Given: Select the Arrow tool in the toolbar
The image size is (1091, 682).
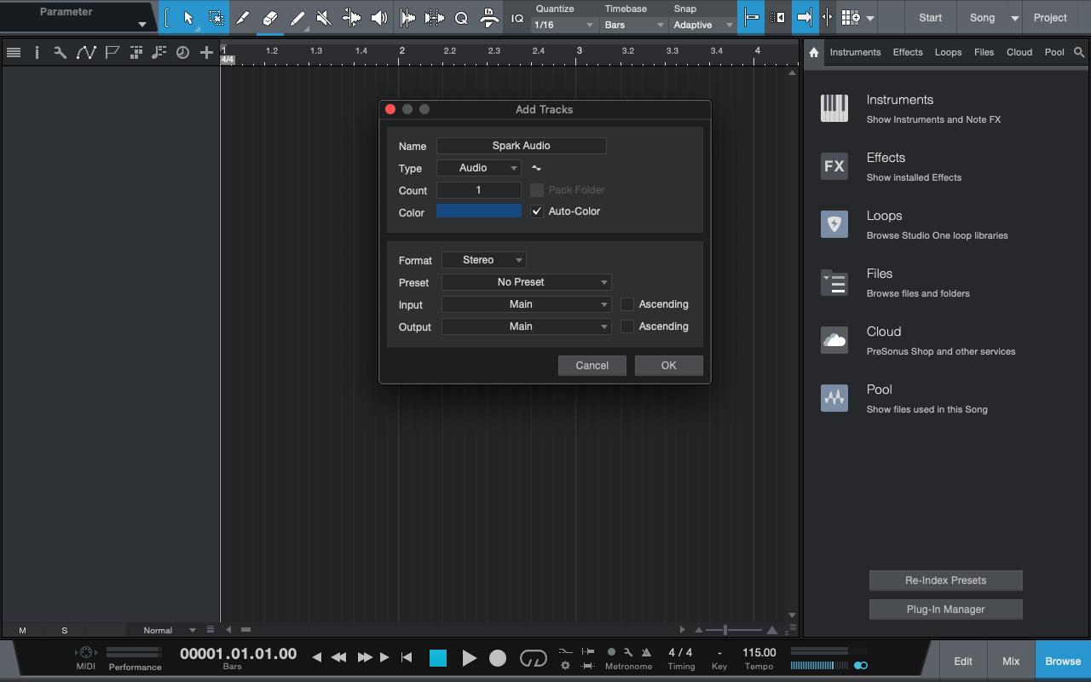Looking at the screenshot, I should pyautogui.click(x=188, y=18).
